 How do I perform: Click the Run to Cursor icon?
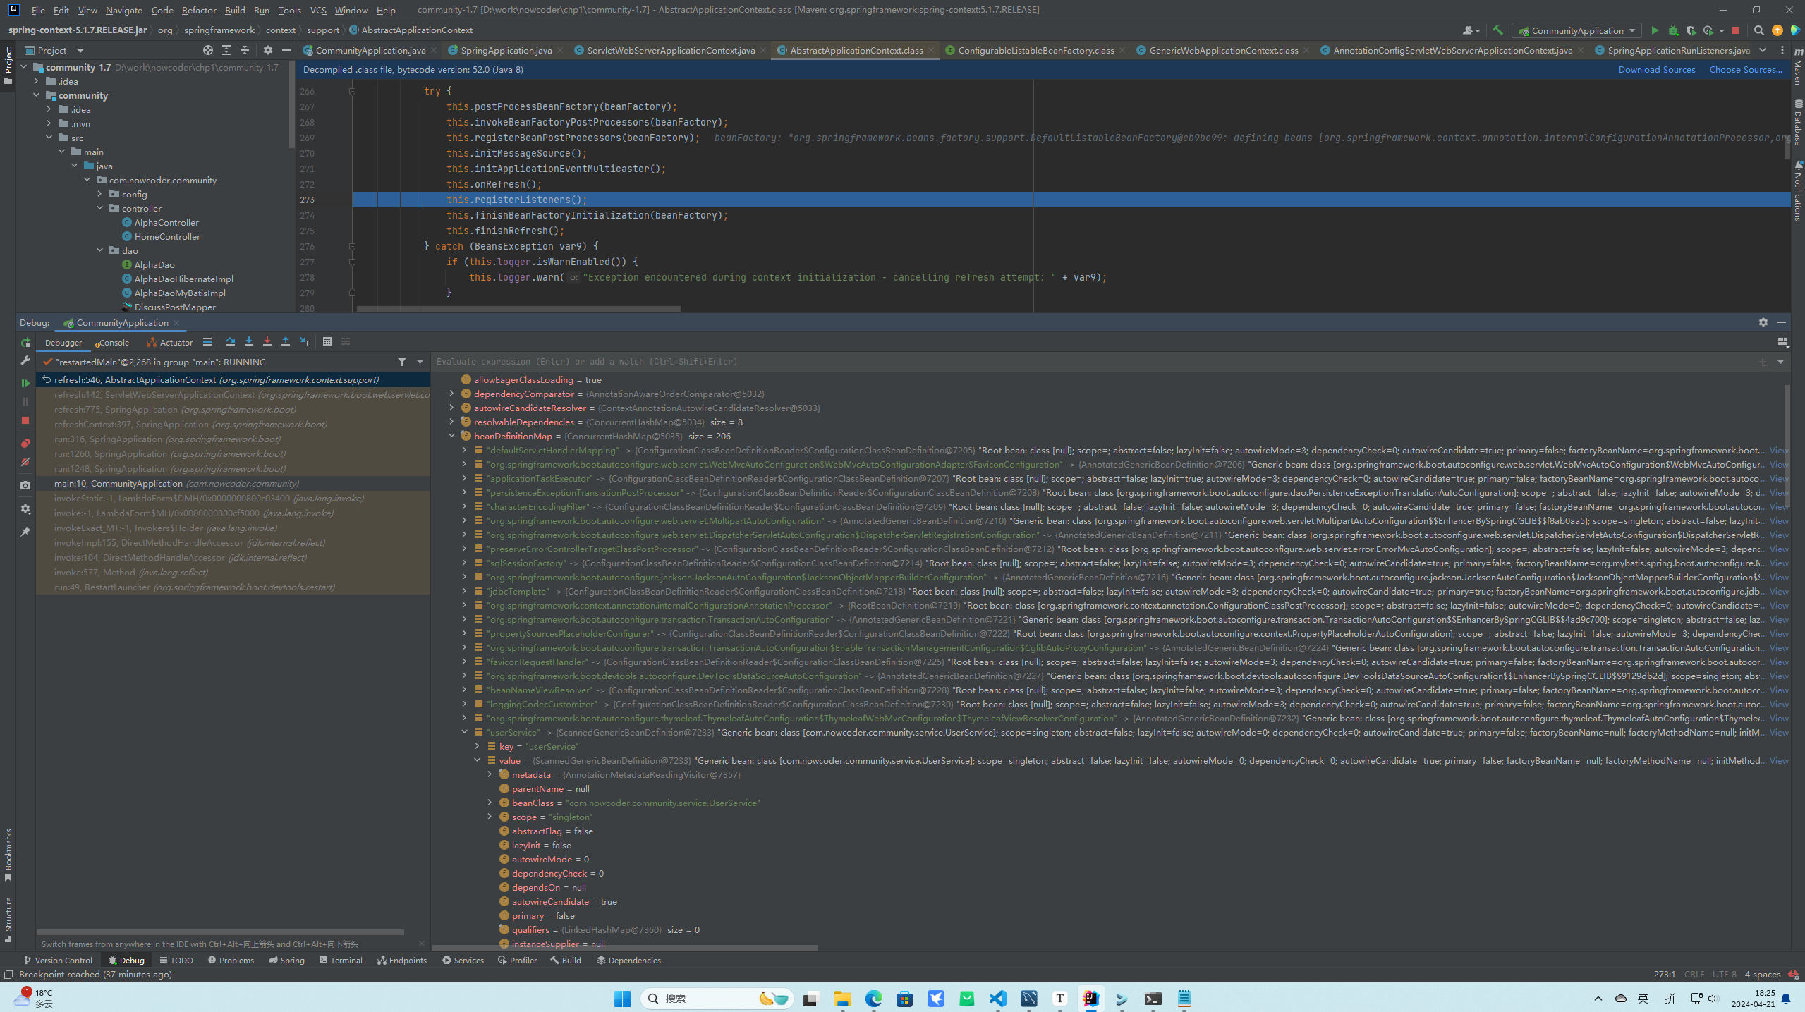tap(304, 342)
